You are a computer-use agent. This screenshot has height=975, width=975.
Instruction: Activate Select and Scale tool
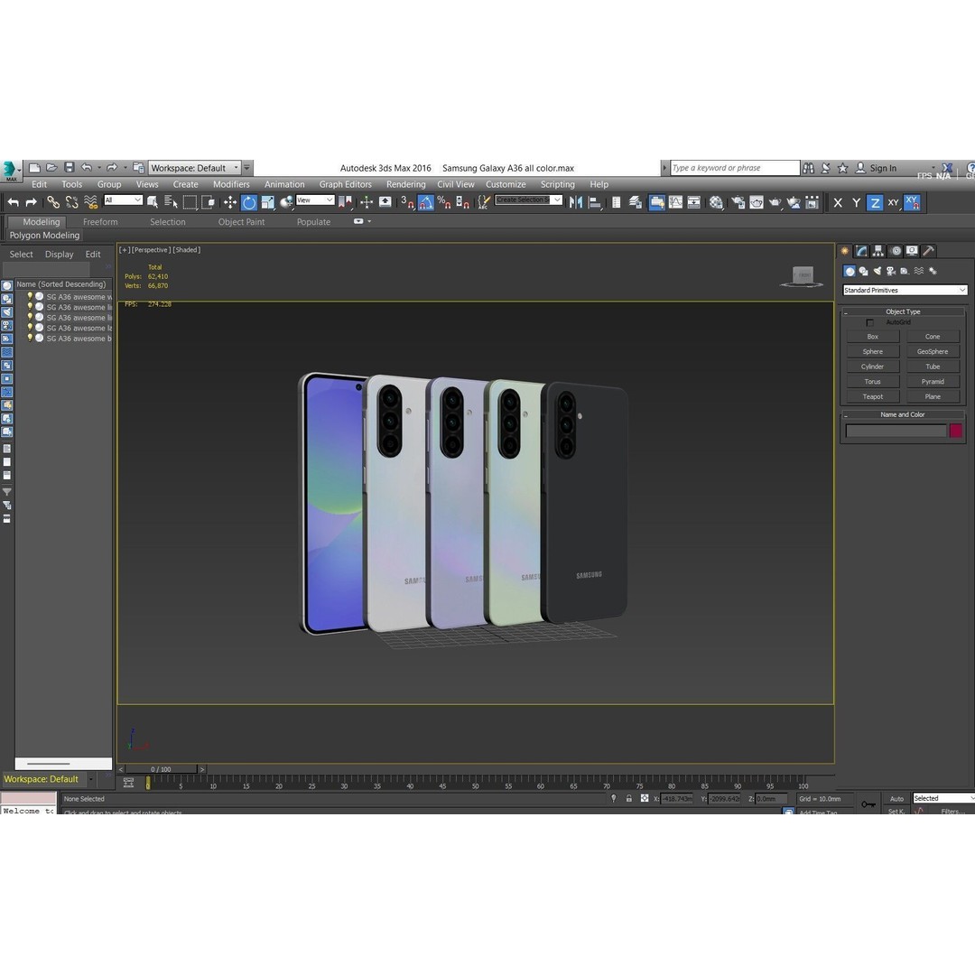268,202
